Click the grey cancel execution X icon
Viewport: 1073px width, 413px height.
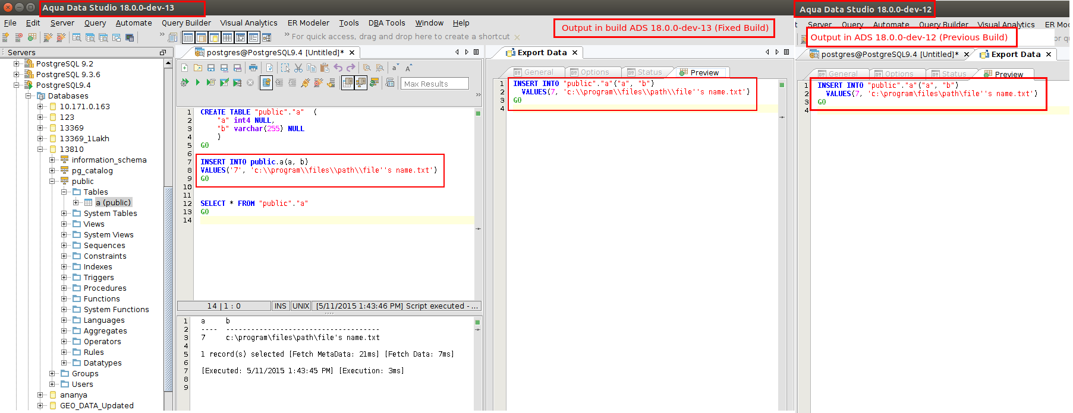250,82
